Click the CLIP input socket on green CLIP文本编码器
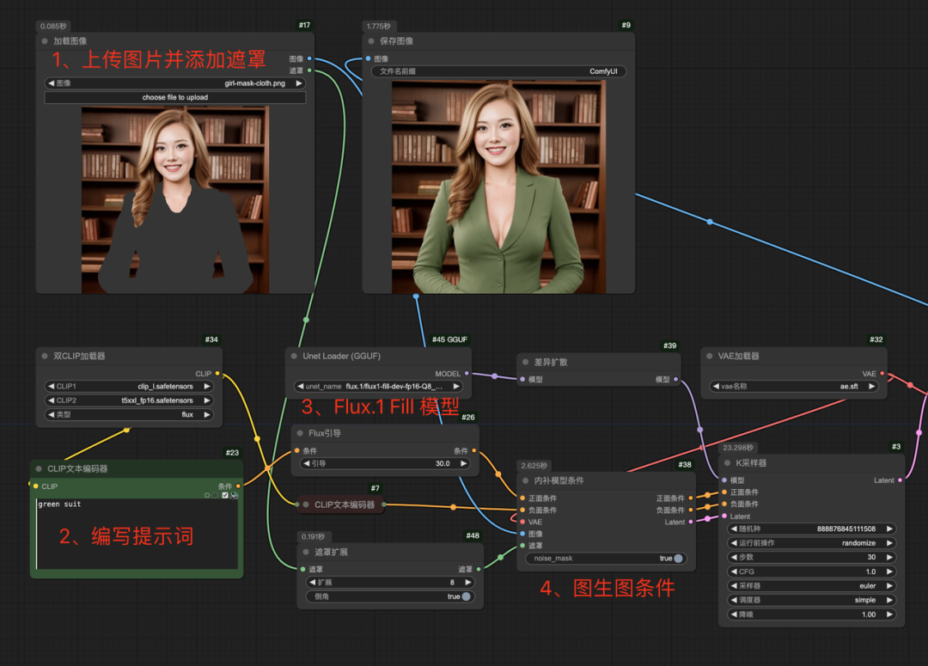This screenshot has height=666, width=928. (x=35, y=486)
